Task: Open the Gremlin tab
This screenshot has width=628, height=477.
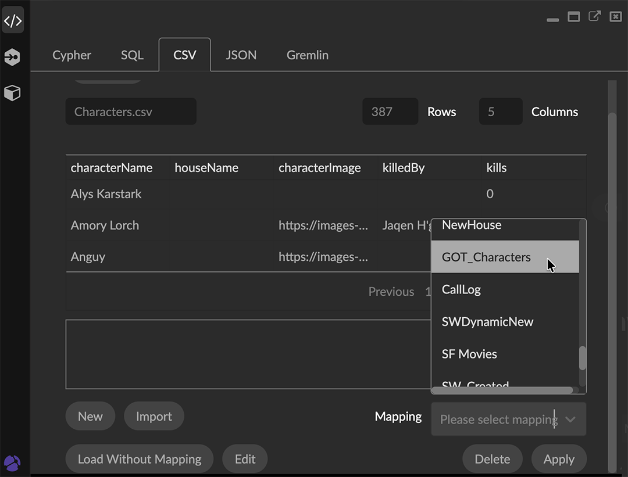Action: 307,55
